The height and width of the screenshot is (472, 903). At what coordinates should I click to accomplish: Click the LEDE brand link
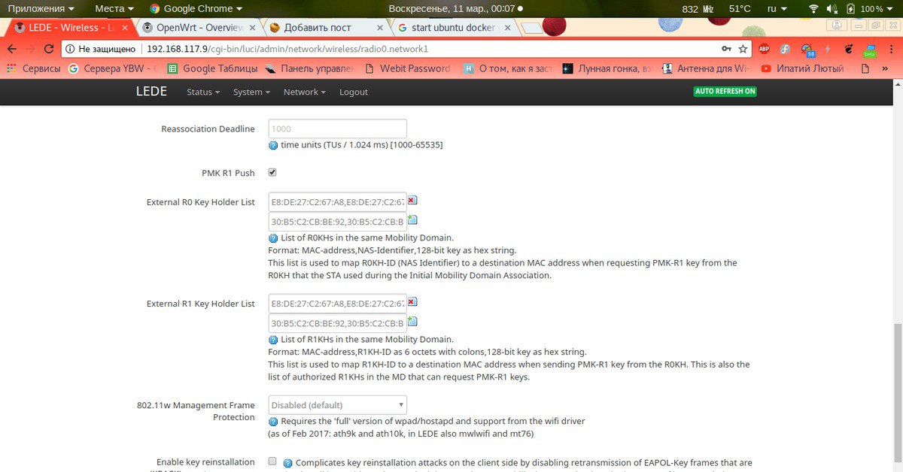click(151, 91)
